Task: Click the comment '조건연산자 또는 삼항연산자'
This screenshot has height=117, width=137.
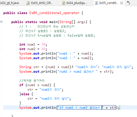Action: 56,26
